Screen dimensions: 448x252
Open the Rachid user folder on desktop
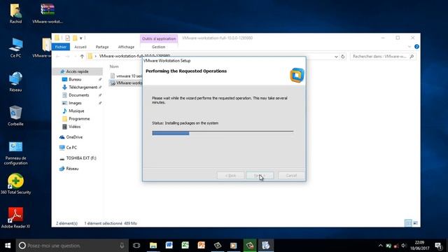(x=15, y=13)
